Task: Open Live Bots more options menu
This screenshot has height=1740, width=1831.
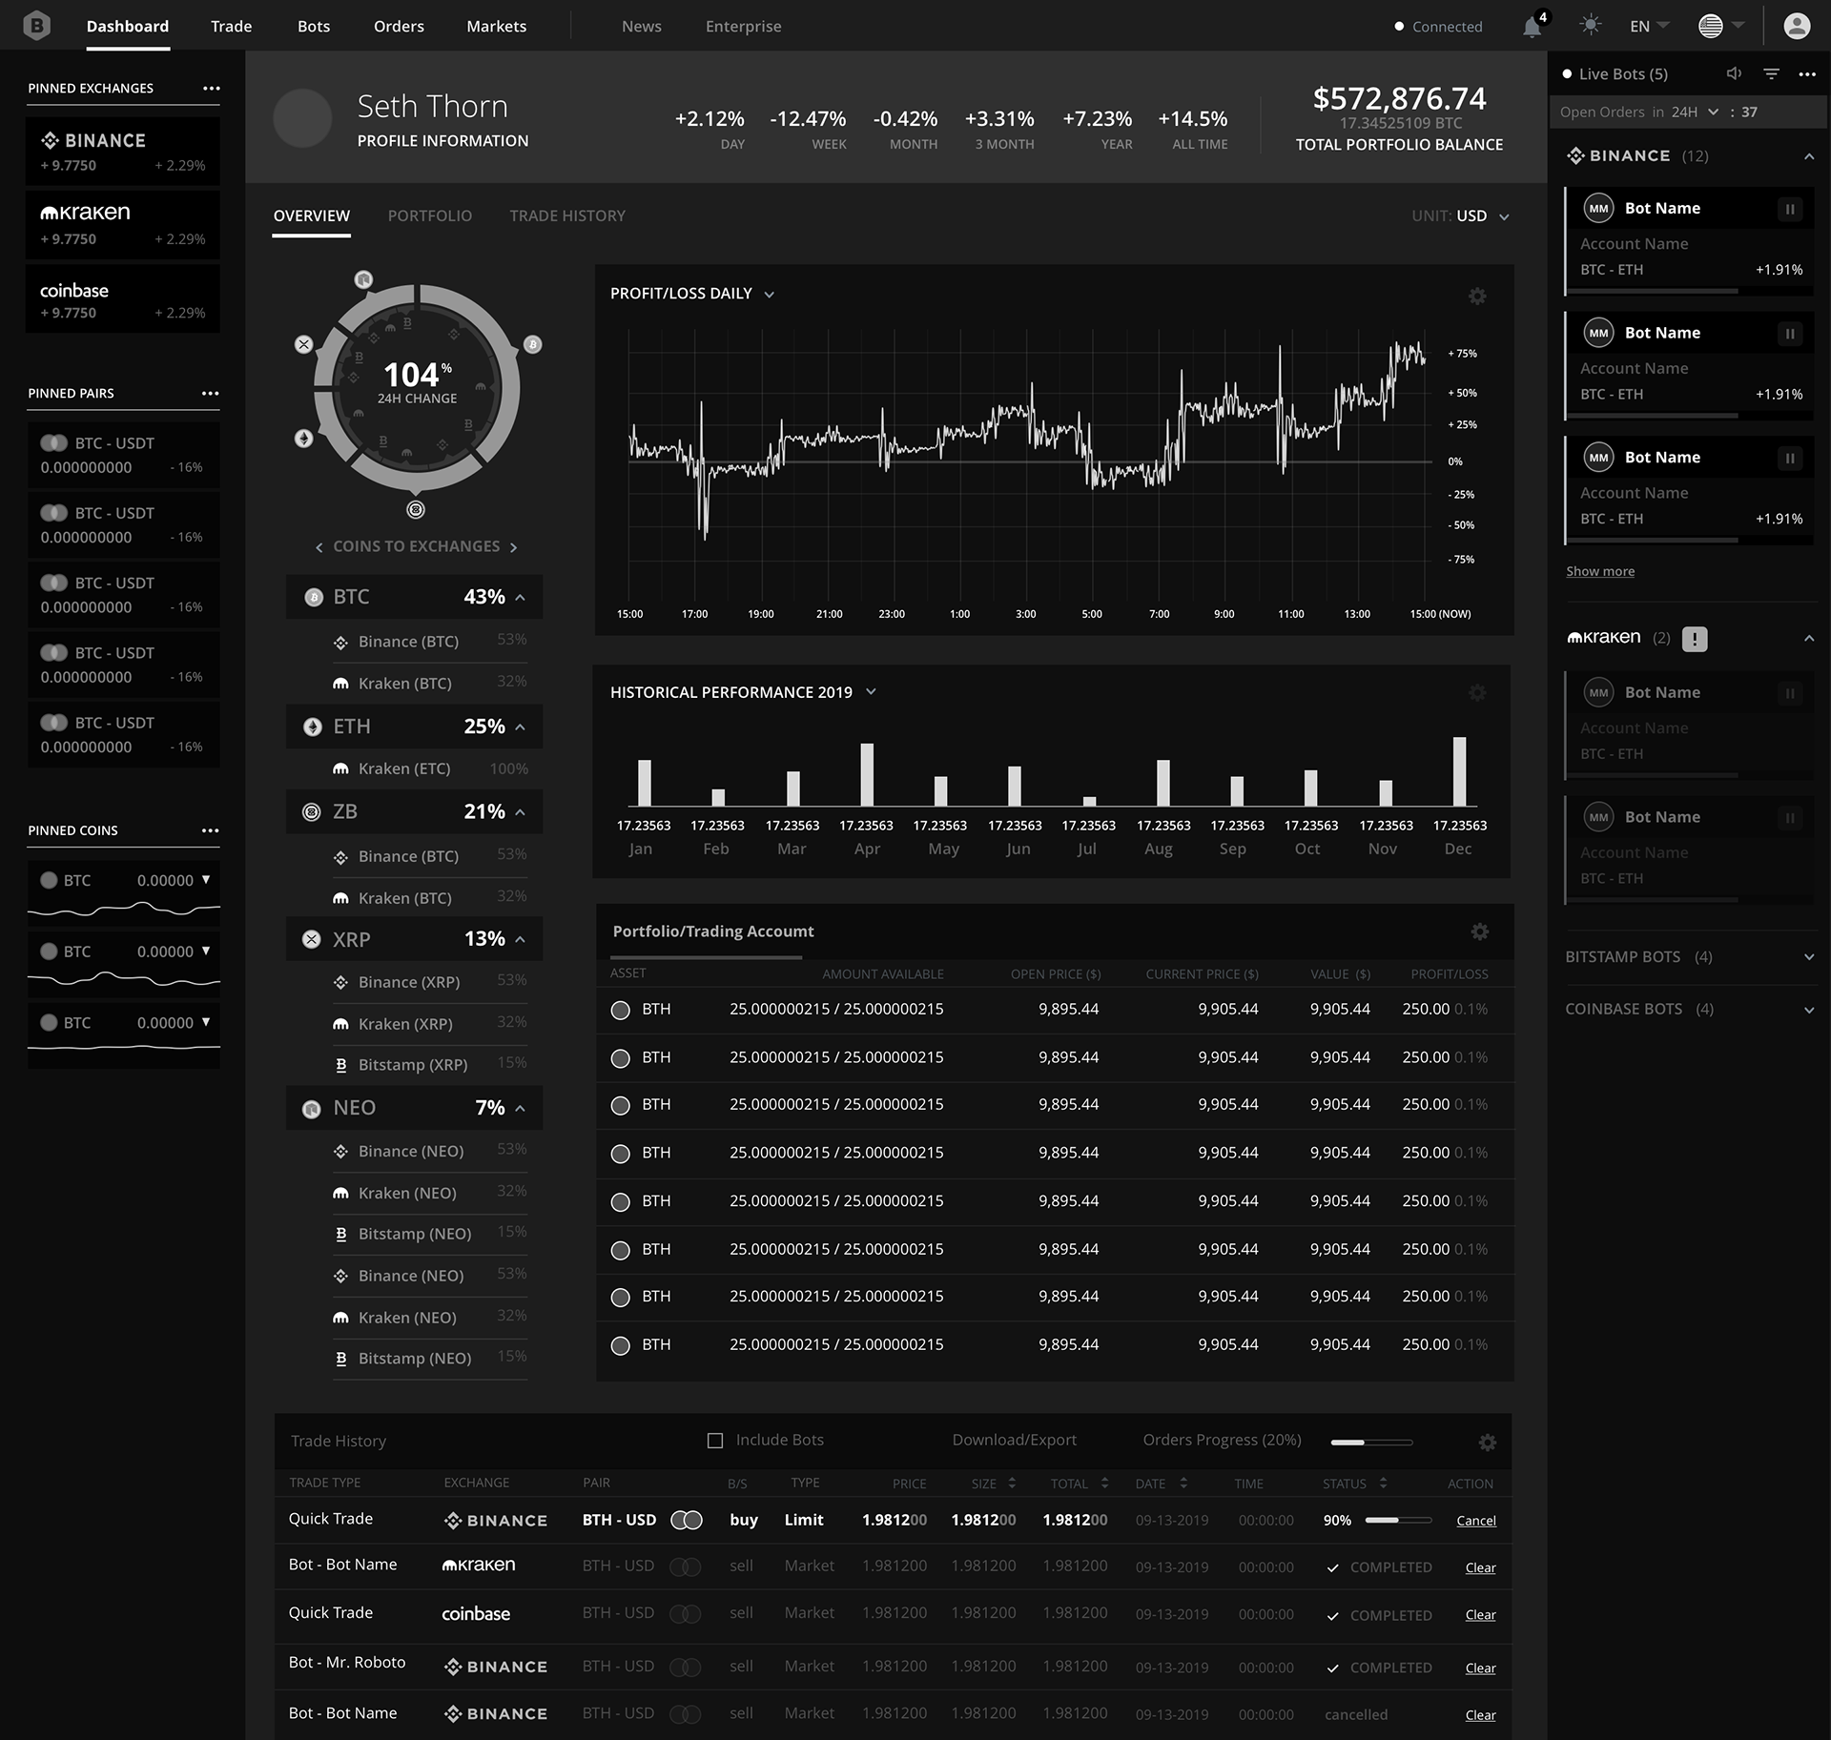Action: point(1807,73)
